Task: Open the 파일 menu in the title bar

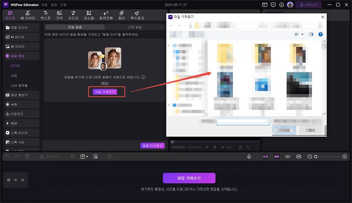Action: pos(44,5)
